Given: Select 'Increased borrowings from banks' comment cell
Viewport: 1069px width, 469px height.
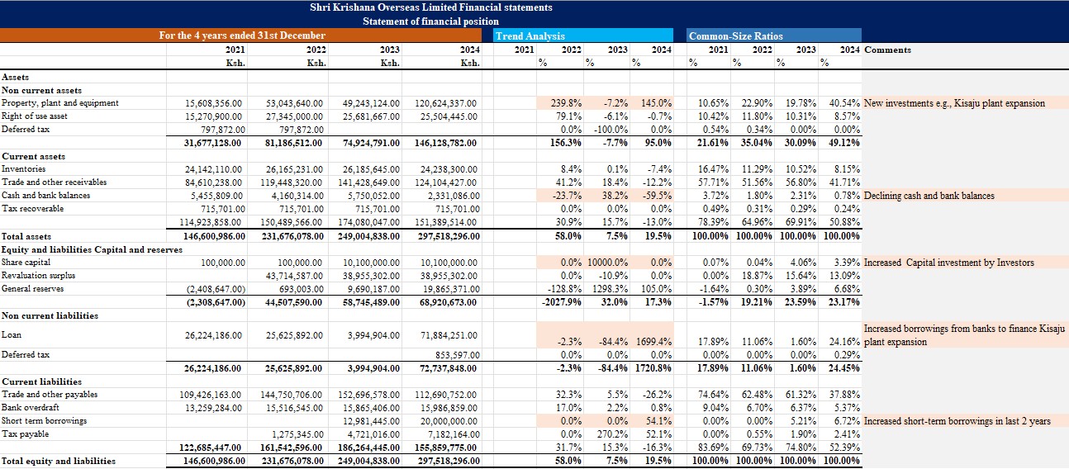Looking at the screenshot, I should pos(964,335).
